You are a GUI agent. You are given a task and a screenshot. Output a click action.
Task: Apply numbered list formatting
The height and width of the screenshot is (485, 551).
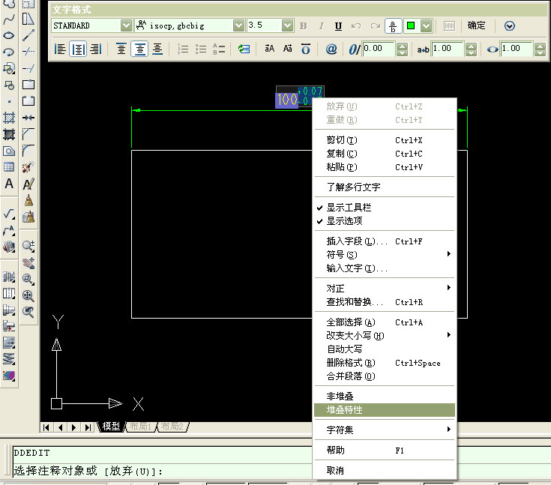coord(183,49)
